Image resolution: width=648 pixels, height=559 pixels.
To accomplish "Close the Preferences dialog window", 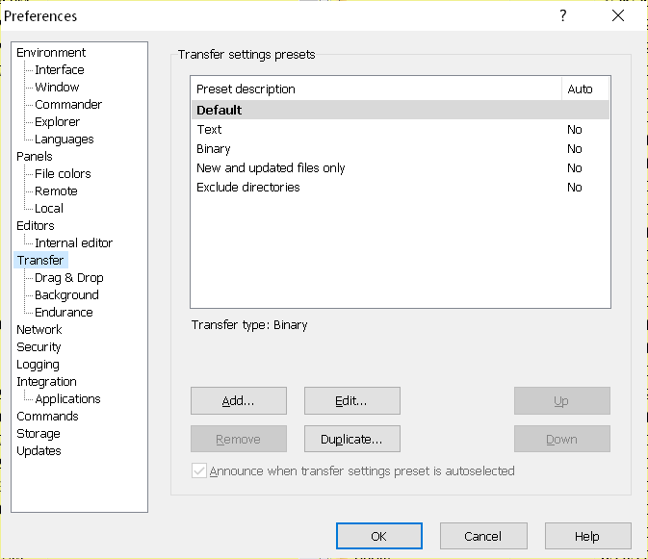I will pyautogui.click(x=617, y=15).
